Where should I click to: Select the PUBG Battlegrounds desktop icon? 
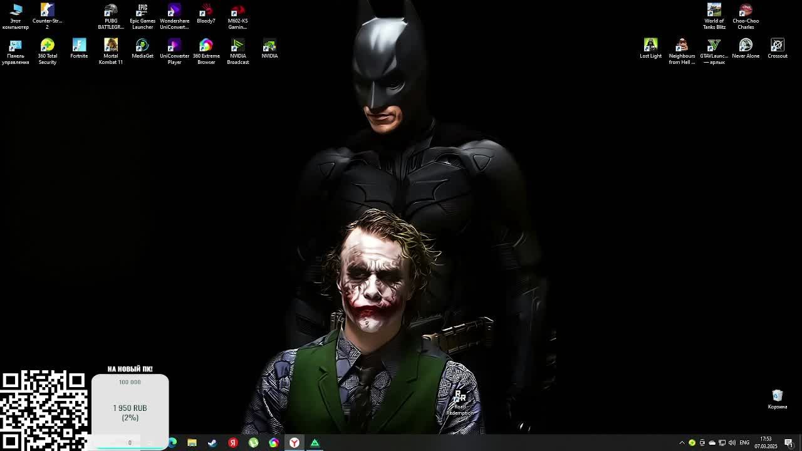[x=111, y=16]
